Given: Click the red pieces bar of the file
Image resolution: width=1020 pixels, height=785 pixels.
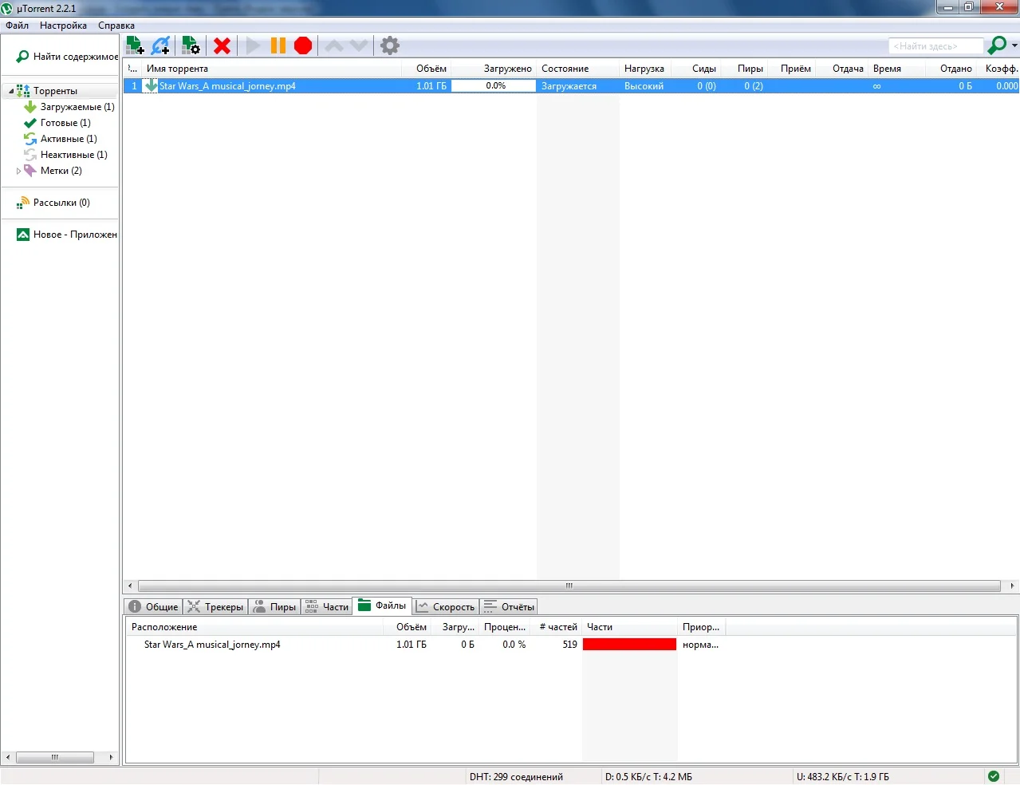Looking at the screenshot, I should pos(629,645).
